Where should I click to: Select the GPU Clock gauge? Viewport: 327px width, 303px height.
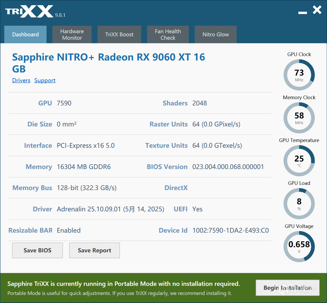click(x=299, y=75)
